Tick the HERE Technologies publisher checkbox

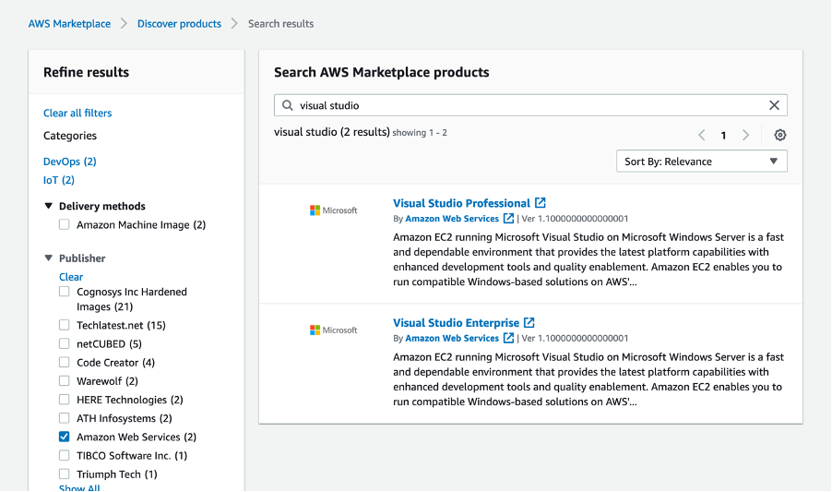tap(65, 400)
